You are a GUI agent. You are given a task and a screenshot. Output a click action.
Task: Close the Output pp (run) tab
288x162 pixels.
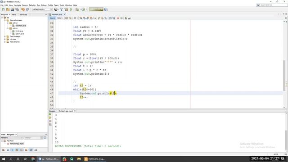(x=75, y=111)
